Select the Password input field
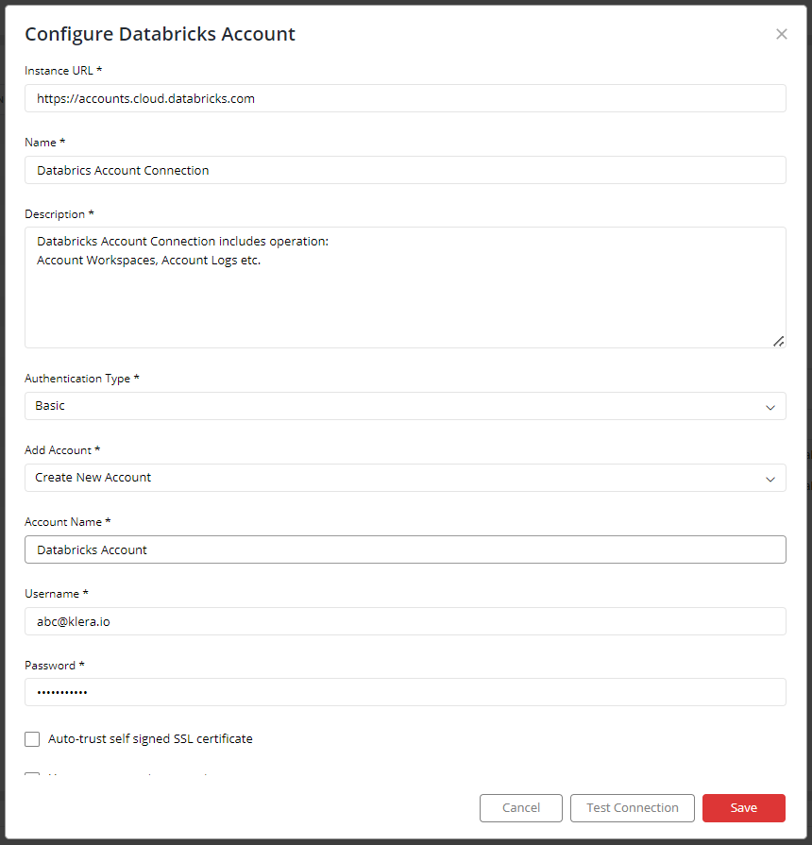812x845 pixels. point(405,692)
